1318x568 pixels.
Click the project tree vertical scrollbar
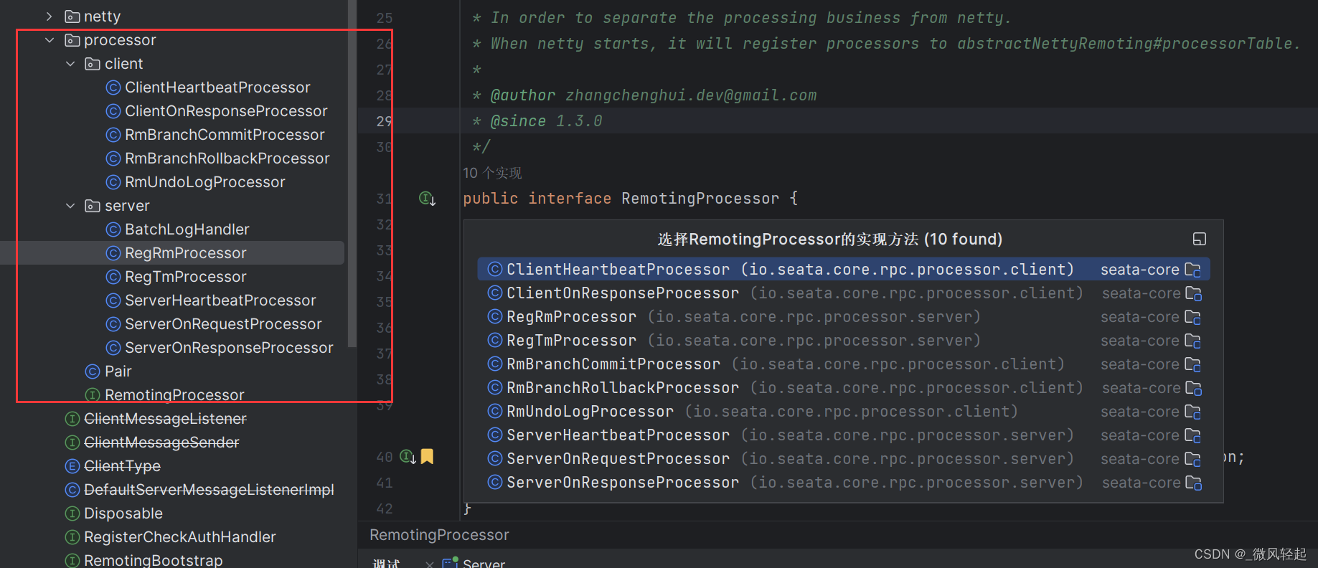(352, 172)
